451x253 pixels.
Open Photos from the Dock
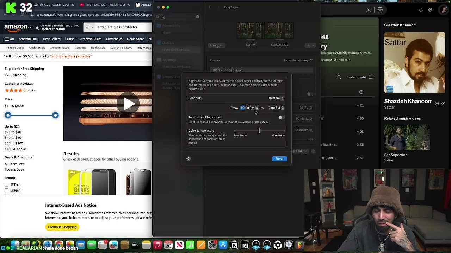click(70, 245)
